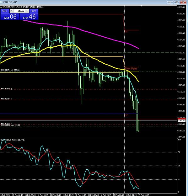Click the 25 level on the stochastic scale

179,179
